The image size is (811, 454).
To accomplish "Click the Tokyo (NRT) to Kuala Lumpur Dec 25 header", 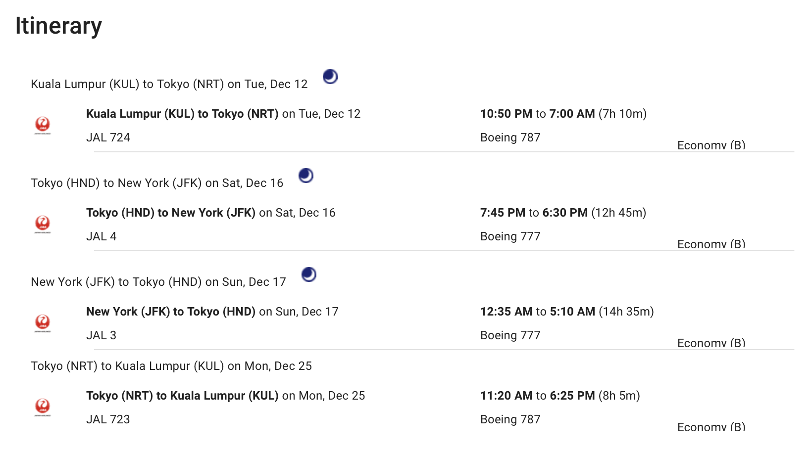I will pos(171,366).
